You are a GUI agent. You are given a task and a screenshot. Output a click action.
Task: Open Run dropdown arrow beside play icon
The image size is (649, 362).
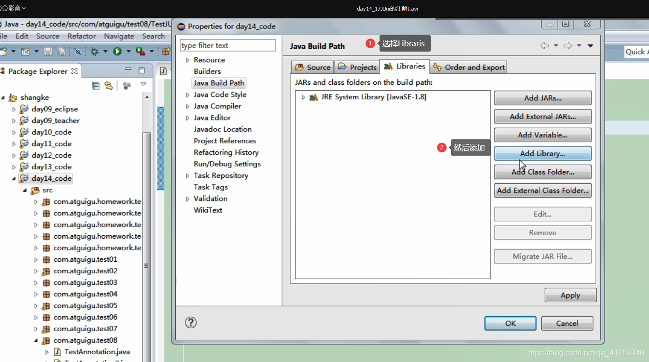128,51
